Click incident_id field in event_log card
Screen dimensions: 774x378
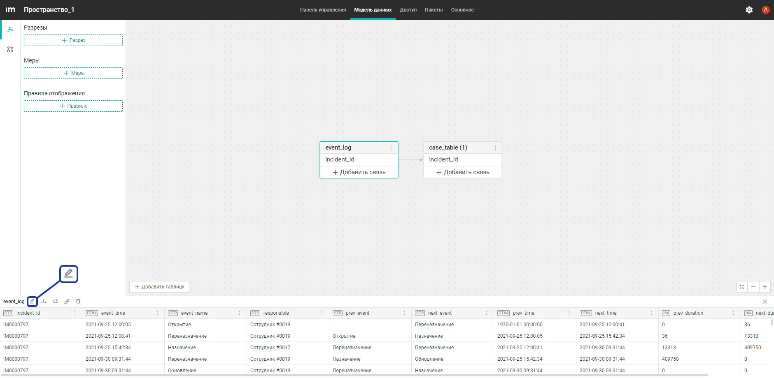point(359,159)
